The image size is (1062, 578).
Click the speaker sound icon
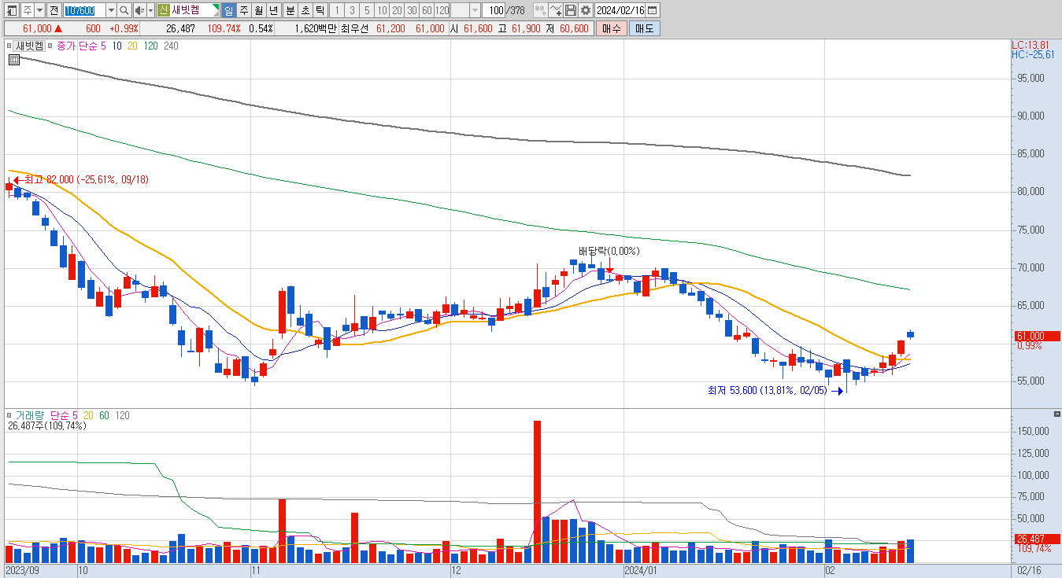pos(139,10)
